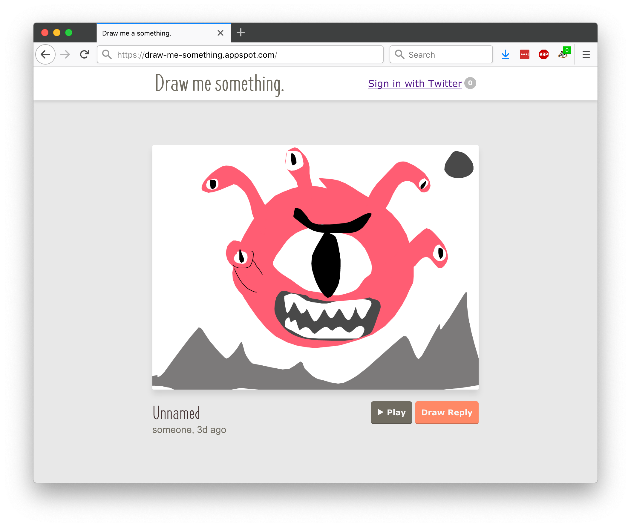The width and height of the screenshot is (631, 527).
Task: Open the red monster drawing image
Action: (x=315, y=267)
